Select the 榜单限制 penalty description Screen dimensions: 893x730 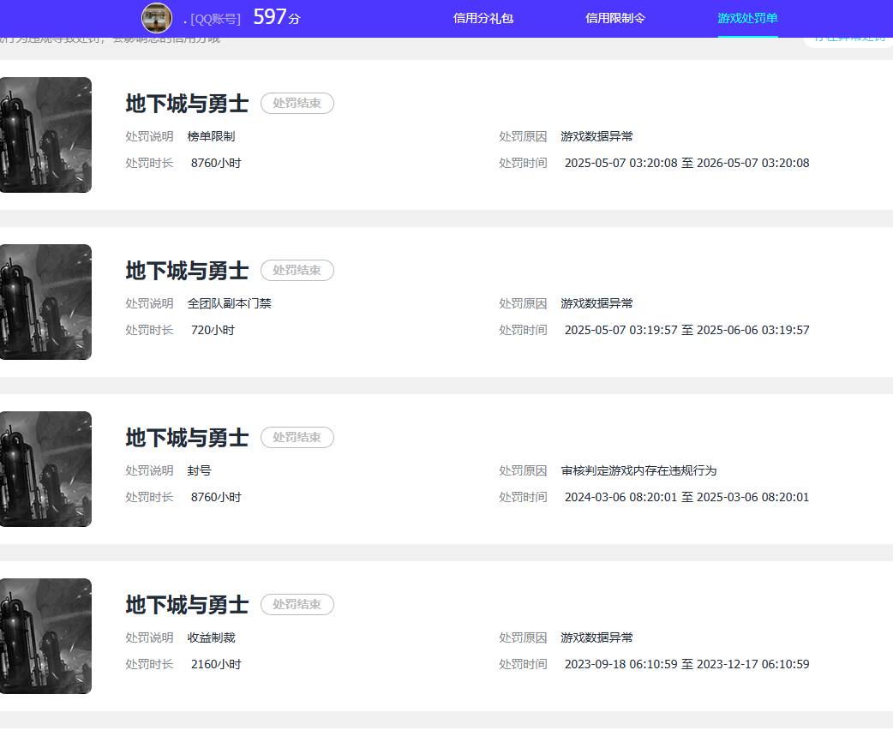pyautogui.click(x=212, y=137)
